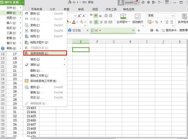
Task: Open the Tools (工具) menu
Action: 11,33
